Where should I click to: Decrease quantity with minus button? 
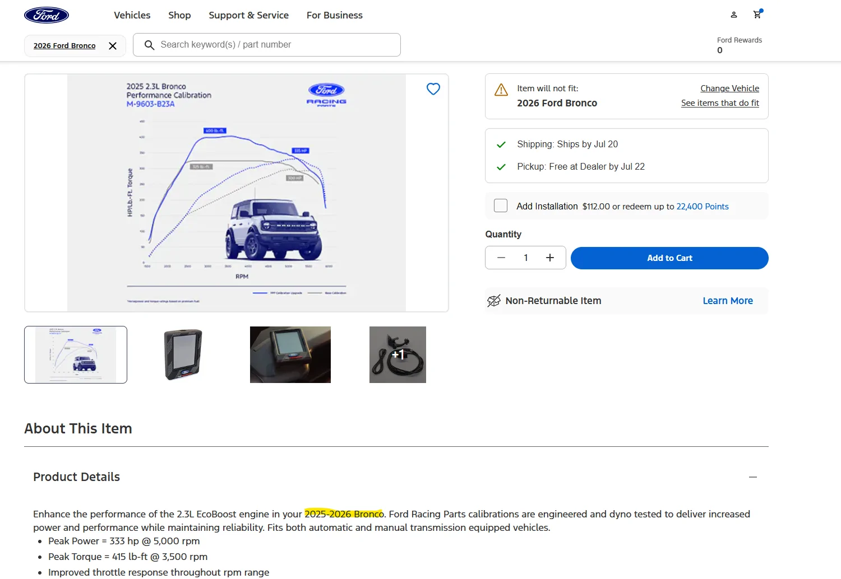click(x=501, y=258)
